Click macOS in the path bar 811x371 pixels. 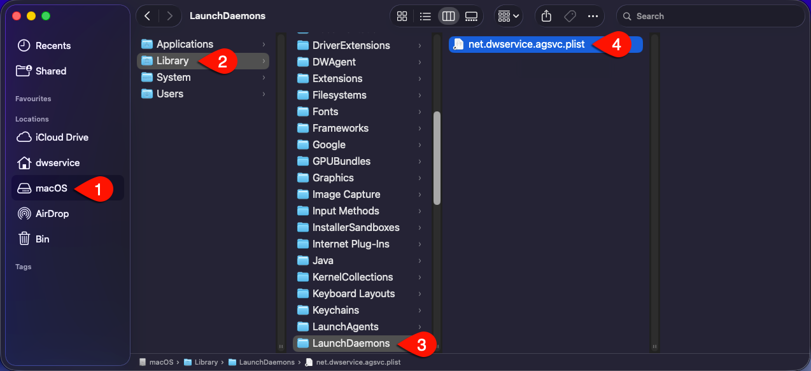(156, 362)
